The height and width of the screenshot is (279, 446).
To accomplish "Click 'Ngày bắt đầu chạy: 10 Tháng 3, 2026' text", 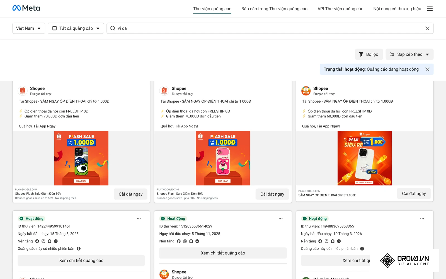I will [x=331, y=234].
